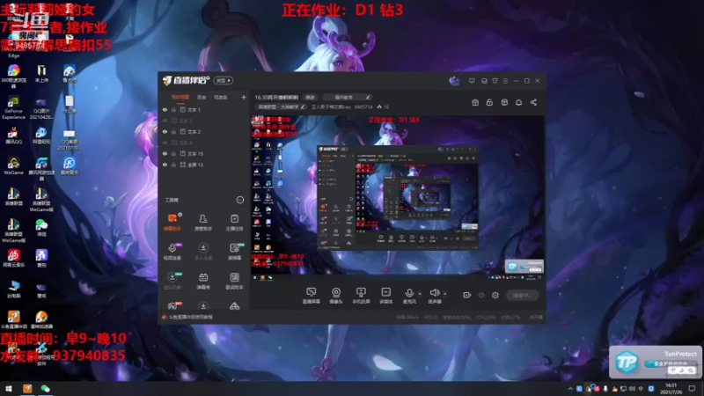Toggle lock icon of 文本 1 source
704x396 pixels.
tap(173, 109)
